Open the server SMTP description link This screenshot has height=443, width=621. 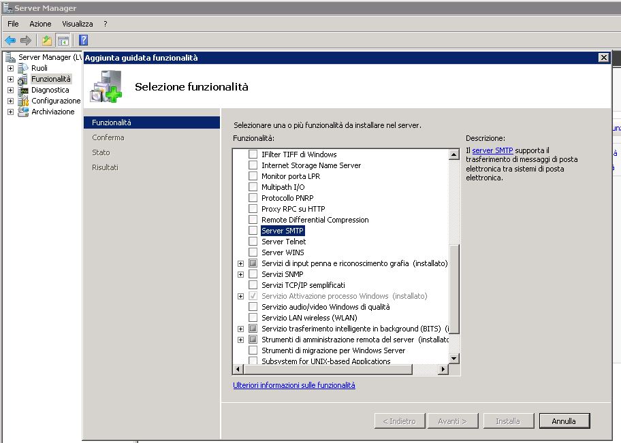click(492, 150)
